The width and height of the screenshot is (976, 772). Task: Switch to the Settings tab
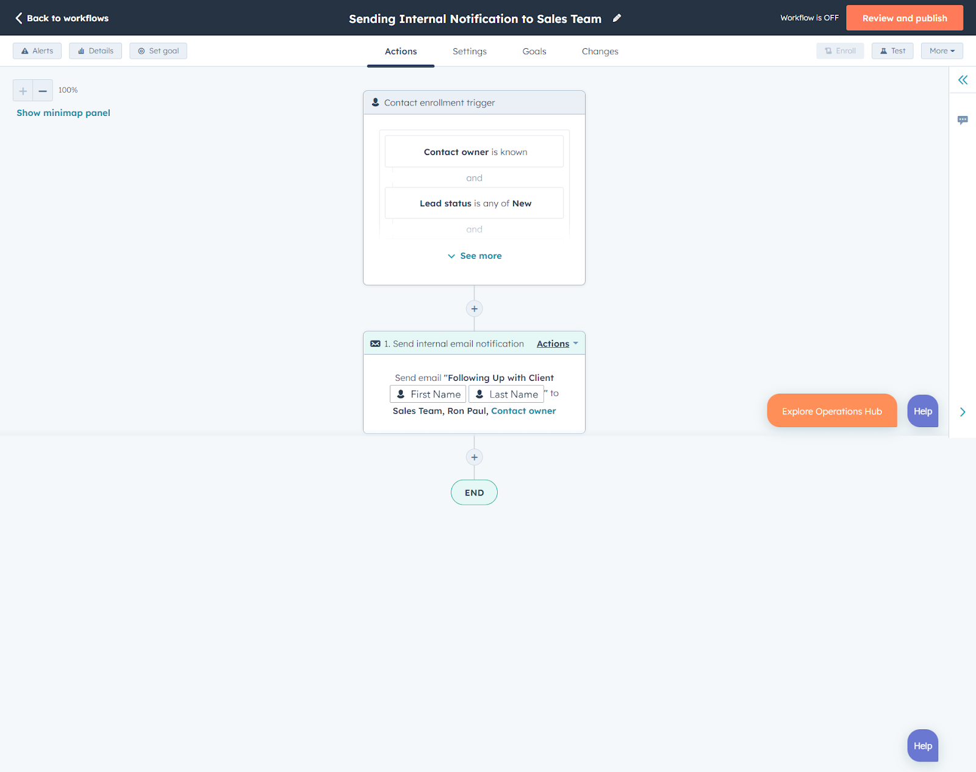point(469,51)
